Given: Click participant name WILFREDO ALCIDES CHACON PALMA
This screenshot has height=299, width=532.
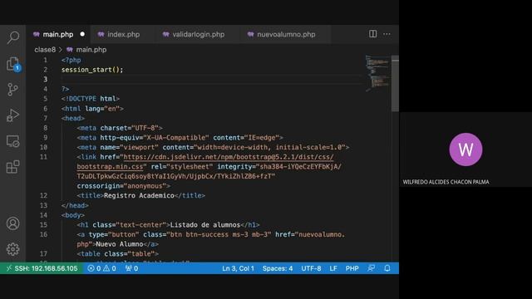Looking at the screenshot, I should [446, 182].
